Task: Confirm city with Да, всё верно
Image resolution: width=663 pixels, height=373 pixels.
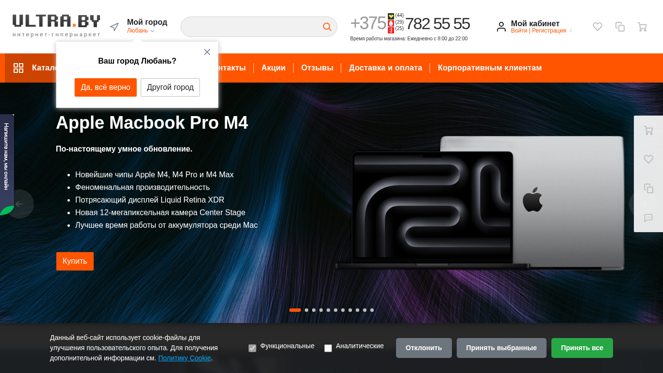Action: coord(106,87)
